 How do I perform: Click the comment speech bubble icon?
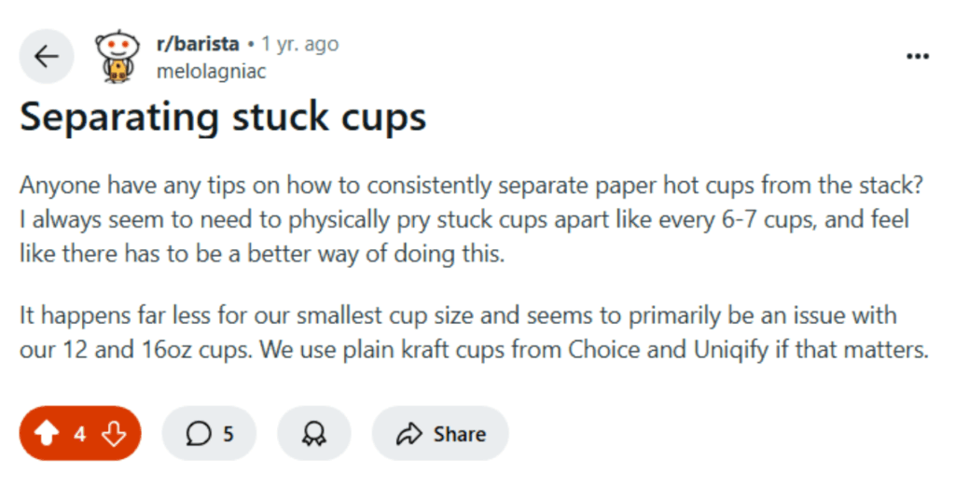click(199, 434)
